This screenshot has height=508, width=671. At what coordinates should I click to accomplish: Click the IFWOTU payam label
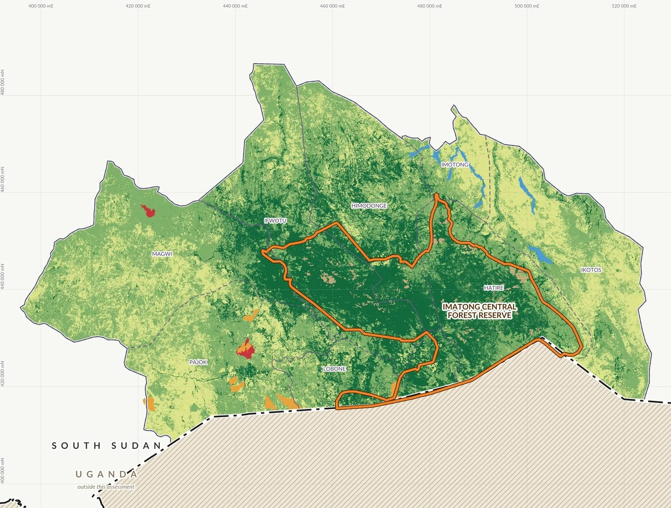coord(275,221)
